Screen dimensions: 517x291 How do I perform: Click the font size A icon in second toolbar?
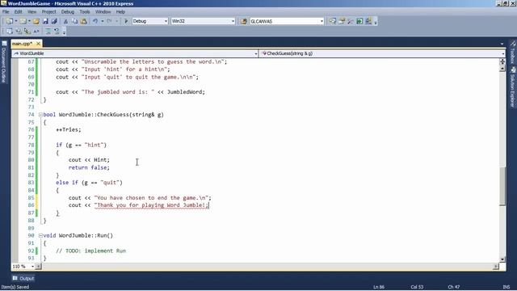tap(36, 32)
